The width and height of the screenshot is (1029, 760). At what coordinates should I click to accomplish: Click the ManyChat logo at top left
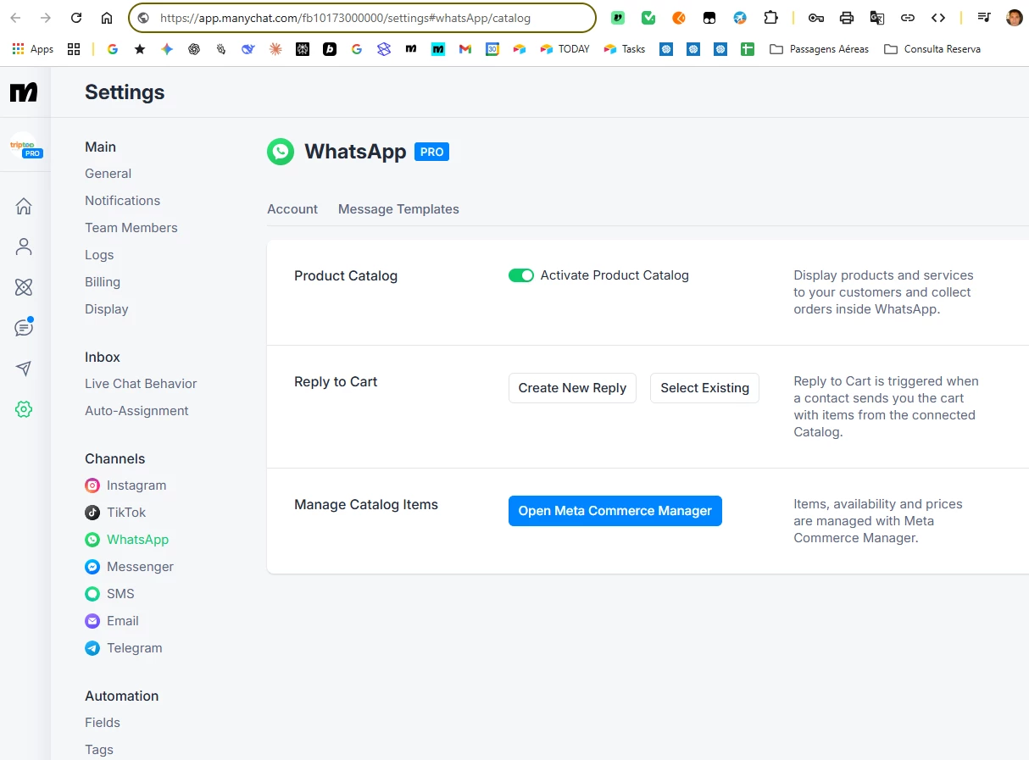tap(24, 92)
